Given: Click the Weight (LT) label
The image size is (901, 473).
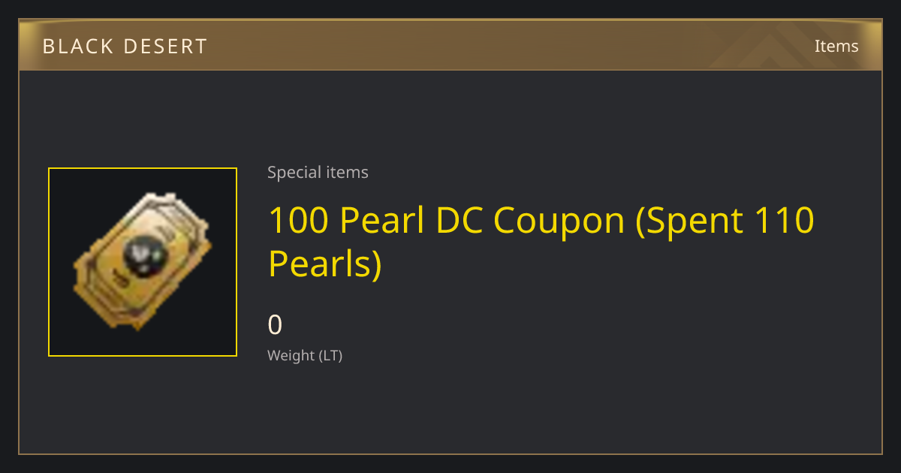Looking at the screenshot, I should point(305,356).
